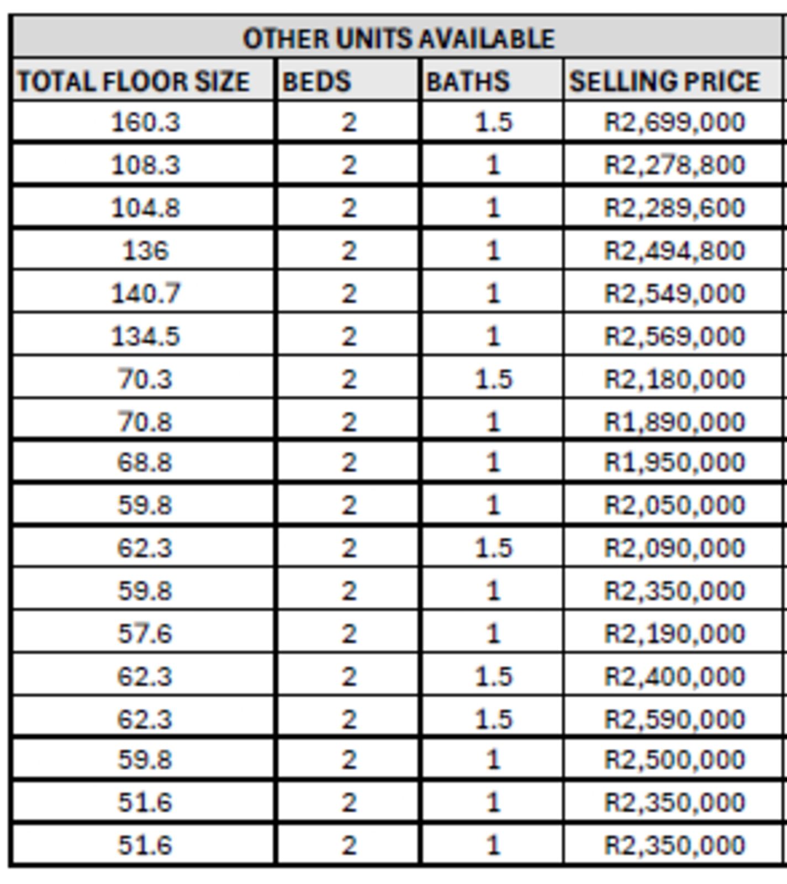787x884 pixels.
Task: Click the R1,950,000 price cell
Action: click(x=674, y=462)
